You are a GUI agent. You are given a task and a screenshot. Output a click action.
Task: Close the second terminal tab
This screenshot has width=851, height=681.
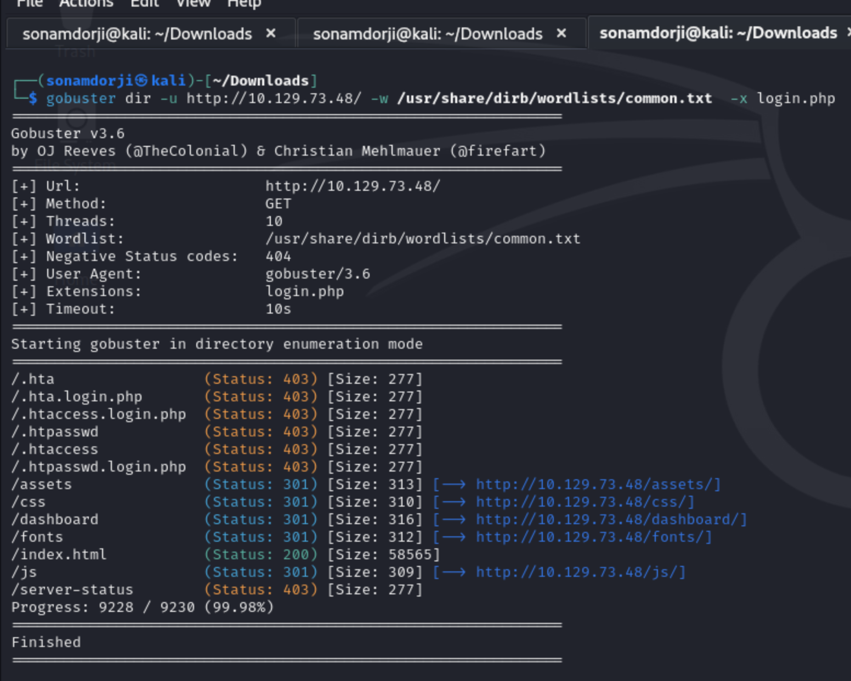coord(561,33)
